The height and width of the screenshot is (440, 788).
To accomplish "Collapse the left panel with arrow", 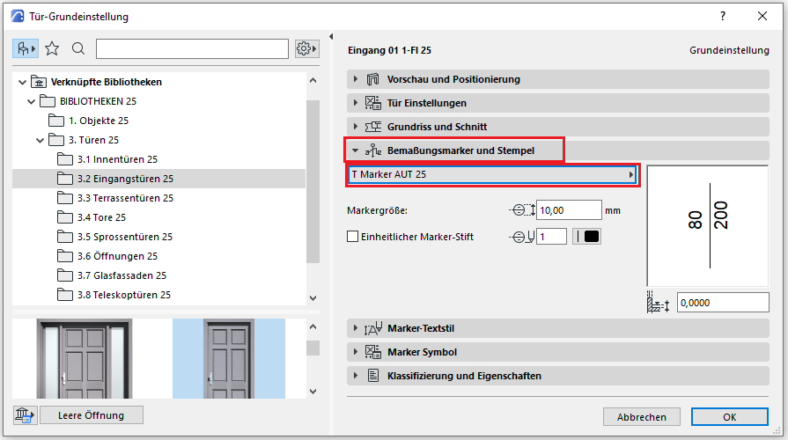I will [330, 37].
